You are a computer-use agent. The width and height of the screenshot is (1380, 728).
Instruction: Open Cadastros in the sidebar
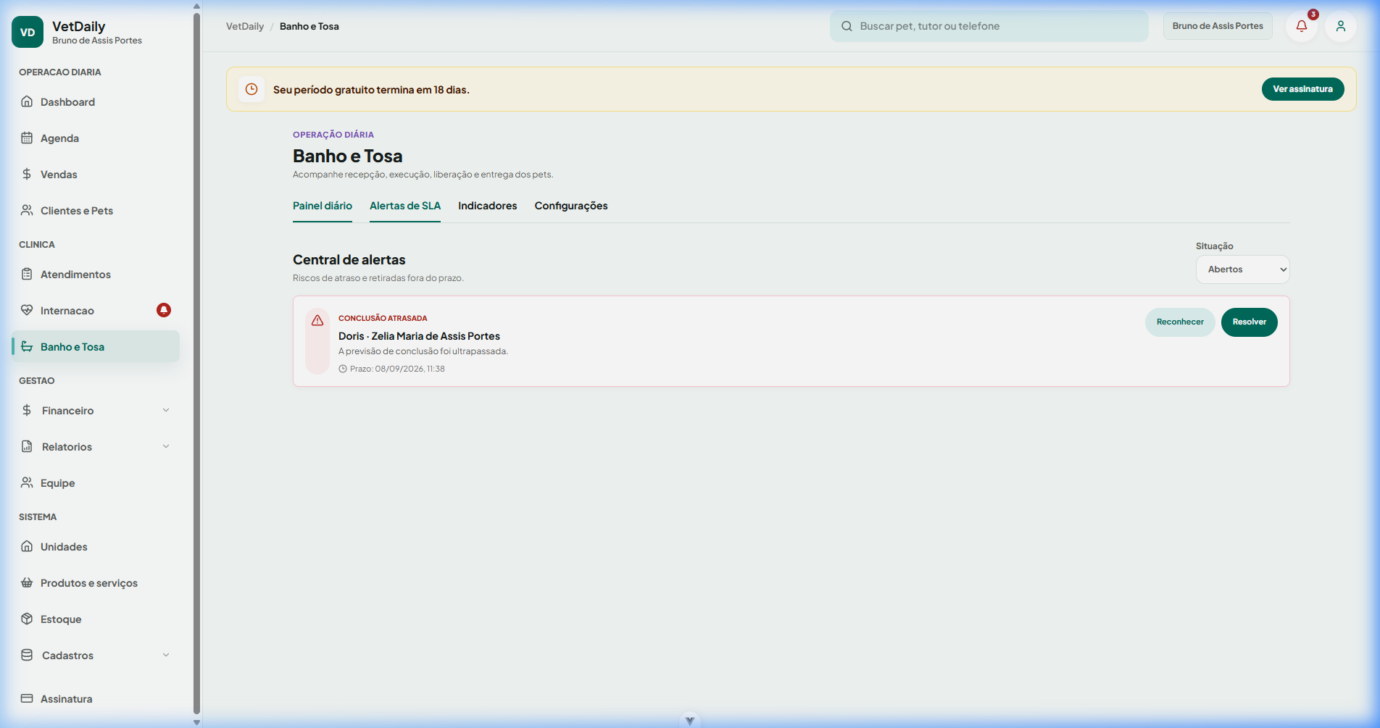96,655
